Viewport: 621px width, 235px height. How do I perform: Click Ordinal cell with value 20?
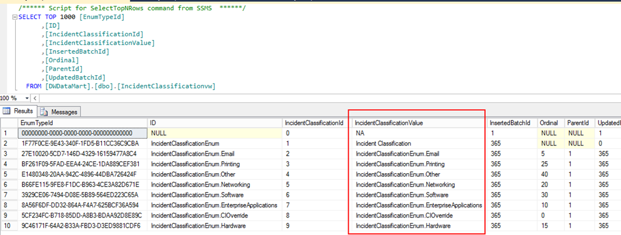pos(551,185)
